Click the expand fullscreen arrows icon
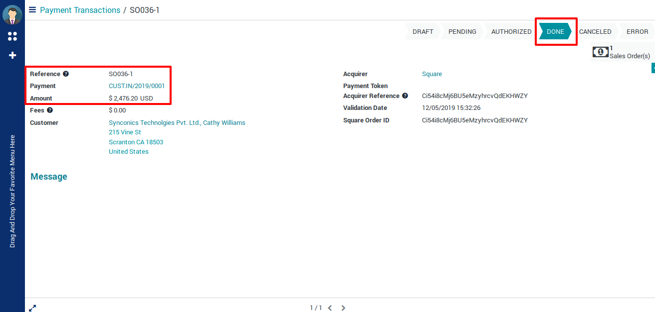655x312 pixels. (x=32, y=308)
